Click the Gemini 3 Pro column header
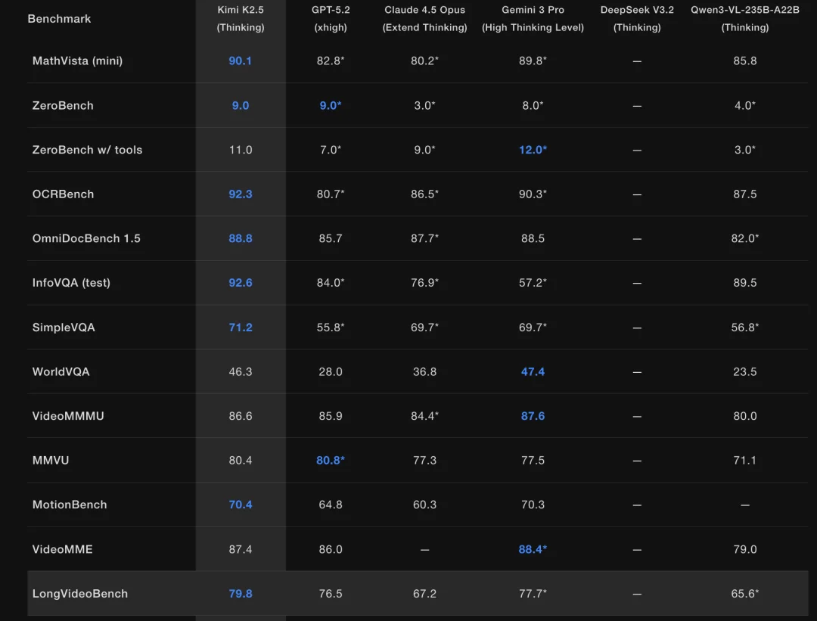This screenshot has width=817, height=621. click(533, 19)
